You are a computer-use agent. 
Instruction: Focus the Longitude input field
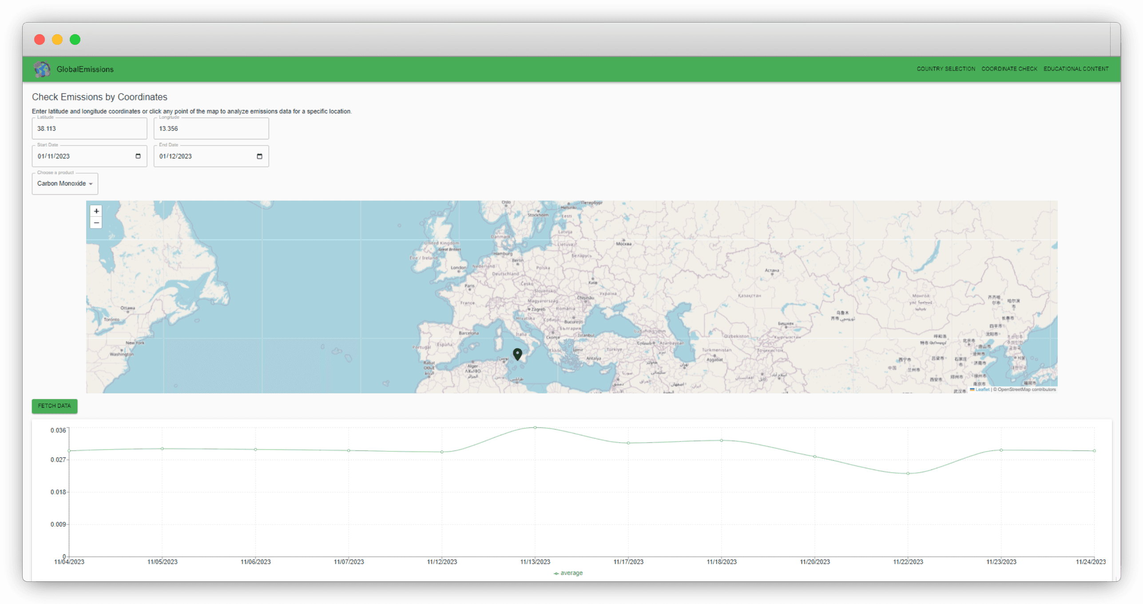coord(211,129)
